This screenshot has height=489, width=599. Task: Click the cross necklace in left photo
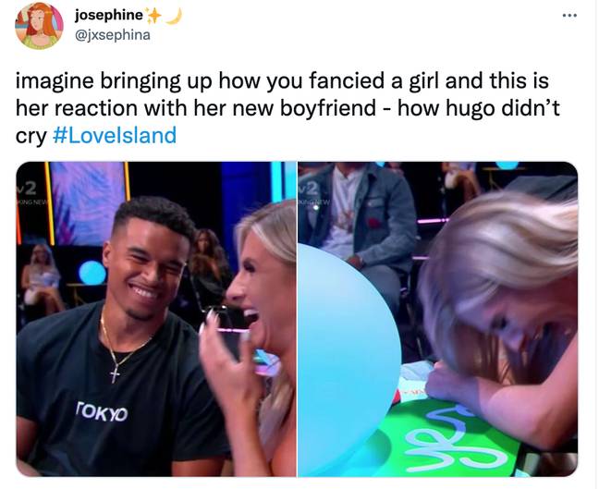click(x=115, y=373)
